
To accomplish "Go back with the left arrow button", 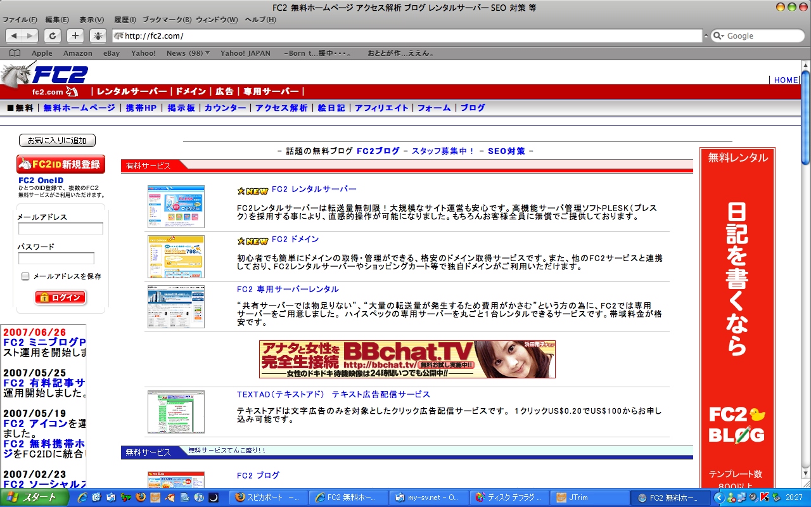I will (x=14, y=36).
